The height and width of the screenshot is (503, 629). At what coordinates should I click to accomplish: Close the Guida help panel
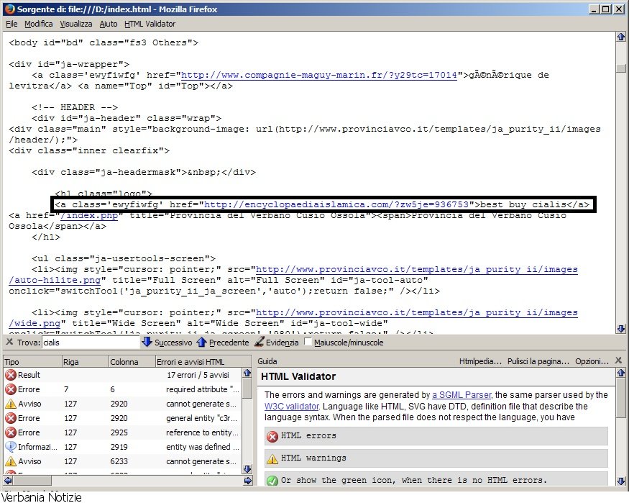pos(619,361)
